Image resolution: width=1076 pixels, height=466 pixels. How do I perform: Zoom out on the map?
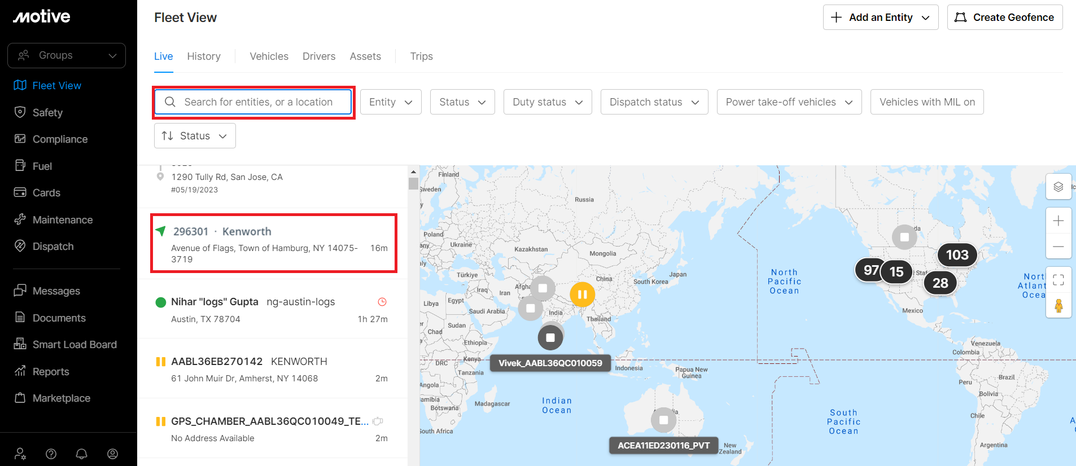(x=1058, y=247)
